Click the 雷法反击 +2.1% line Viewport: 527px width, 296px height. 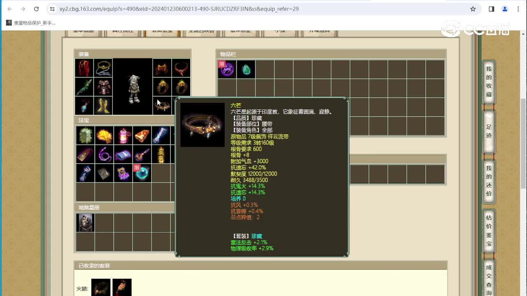pos(249,242)
